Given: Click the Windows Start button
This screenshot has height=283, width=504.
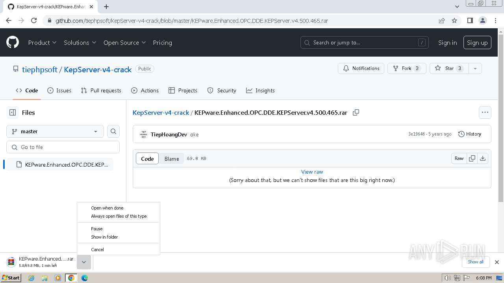Looking at the screenshot, I should click(x=11, y=278).
